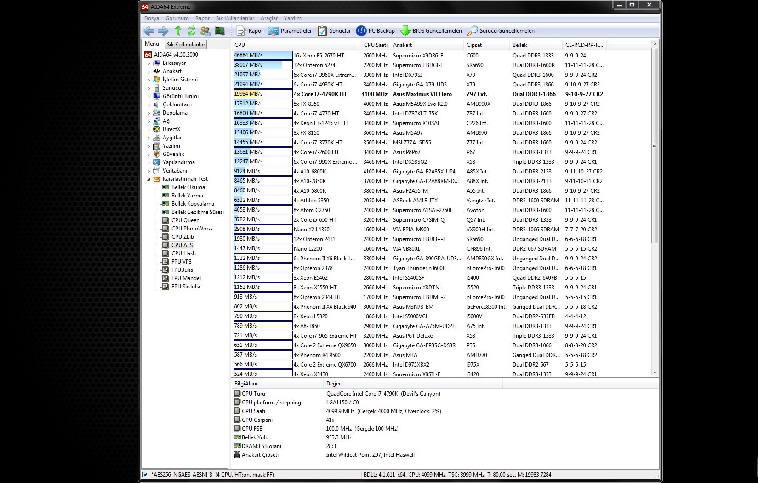Screen dimensions: 758x483
Task: Expand the Ağ tree node
Action: click(x=148, y=121)
